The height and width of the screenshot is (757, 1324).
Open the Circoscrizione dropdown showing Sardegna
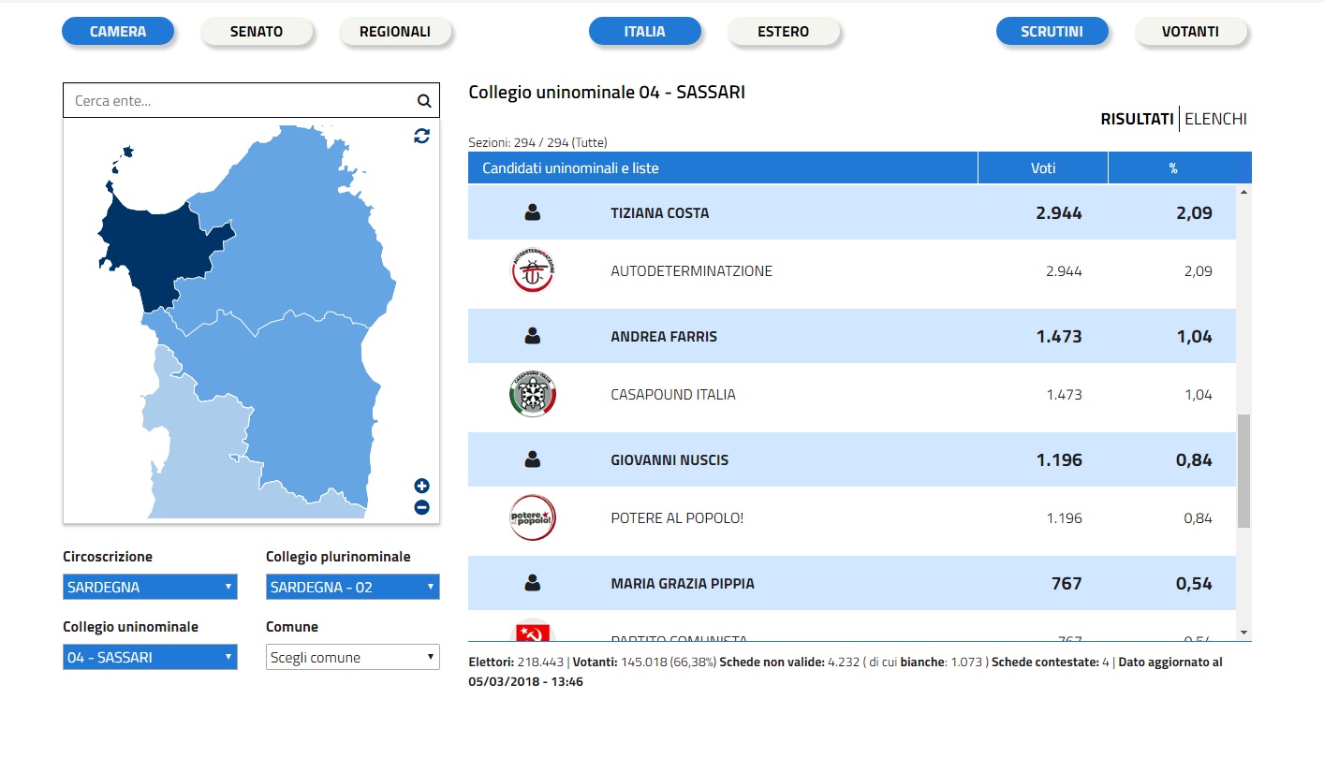point(150,588)
